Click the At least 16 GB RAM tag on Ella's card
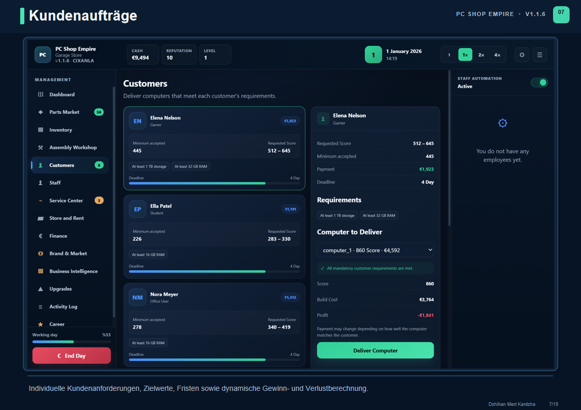Image resolution: width=581 pixels, height=410 pixels. (148, 254)
